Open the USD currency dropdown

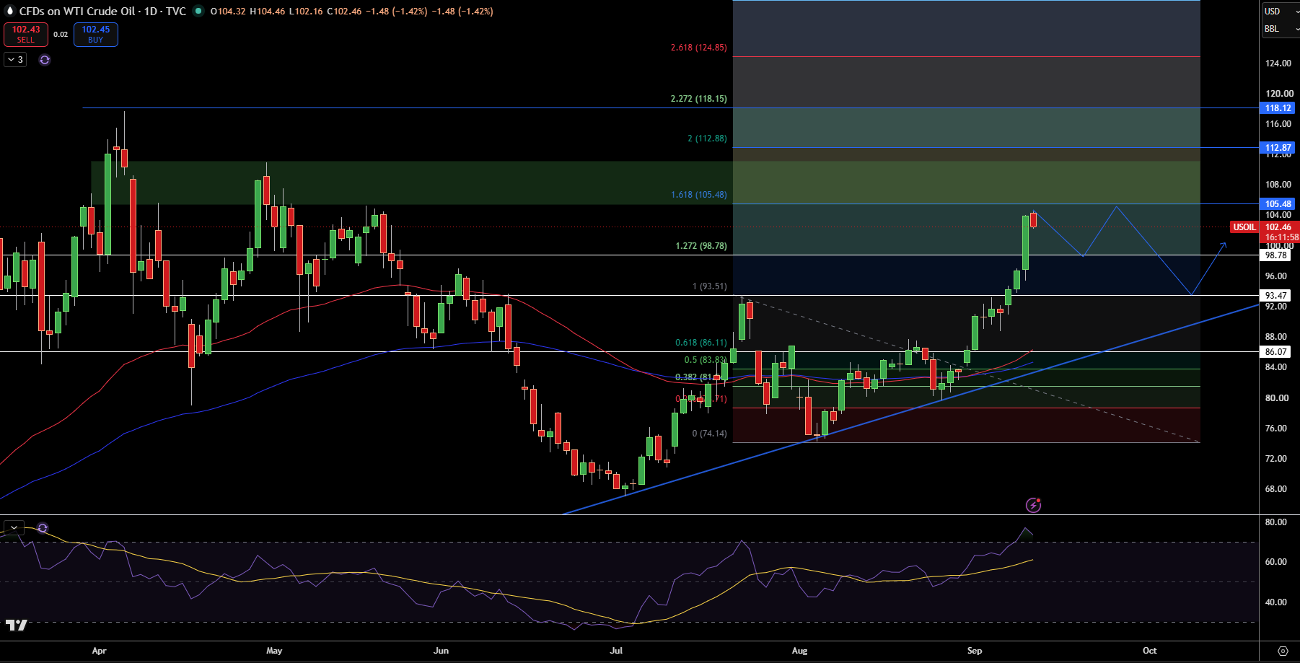point(1279,11)
